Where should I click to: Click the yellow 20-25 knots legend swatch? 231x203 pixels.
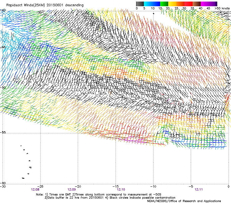pyautogui.click(x=172, y=4)
